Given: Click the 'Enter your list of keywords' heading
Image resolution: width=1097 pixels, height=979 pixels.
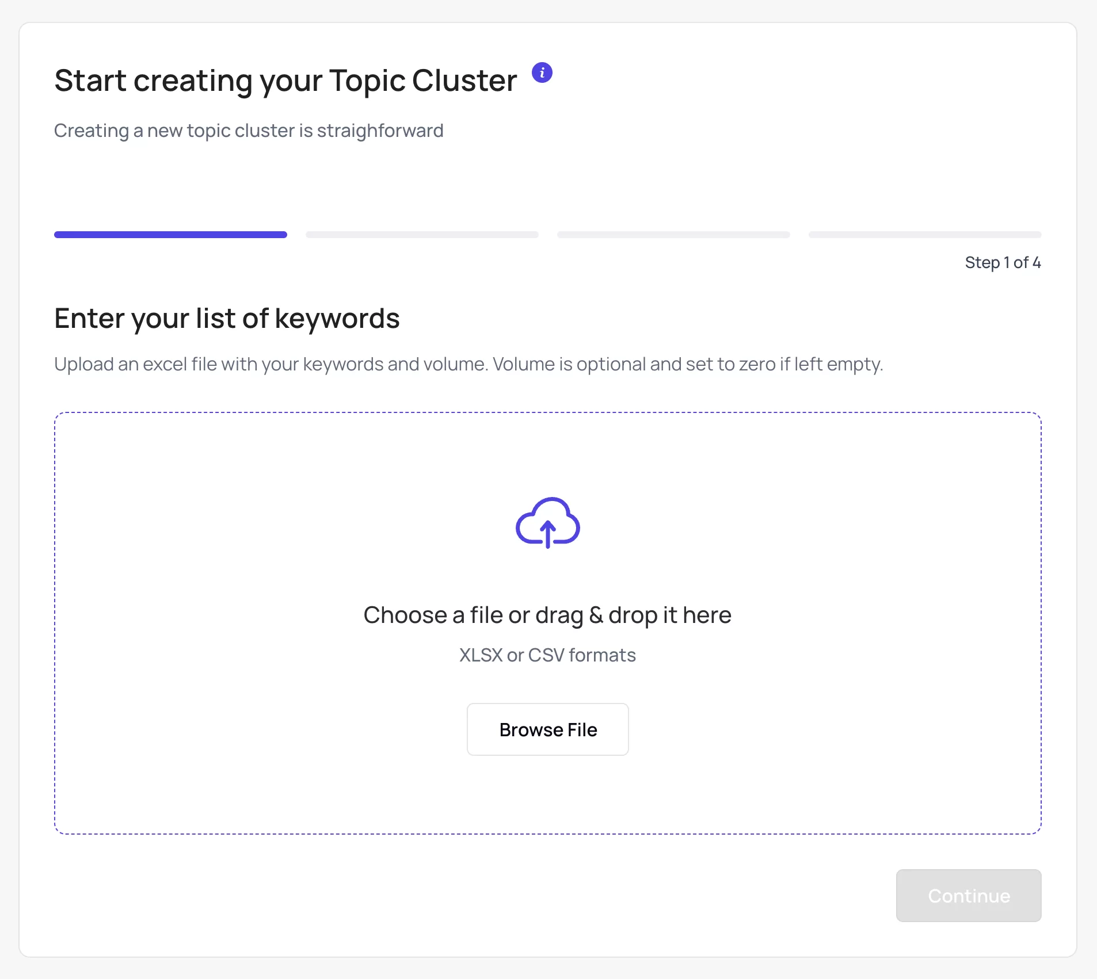Looking at the screenshot, I should point(227,318).
